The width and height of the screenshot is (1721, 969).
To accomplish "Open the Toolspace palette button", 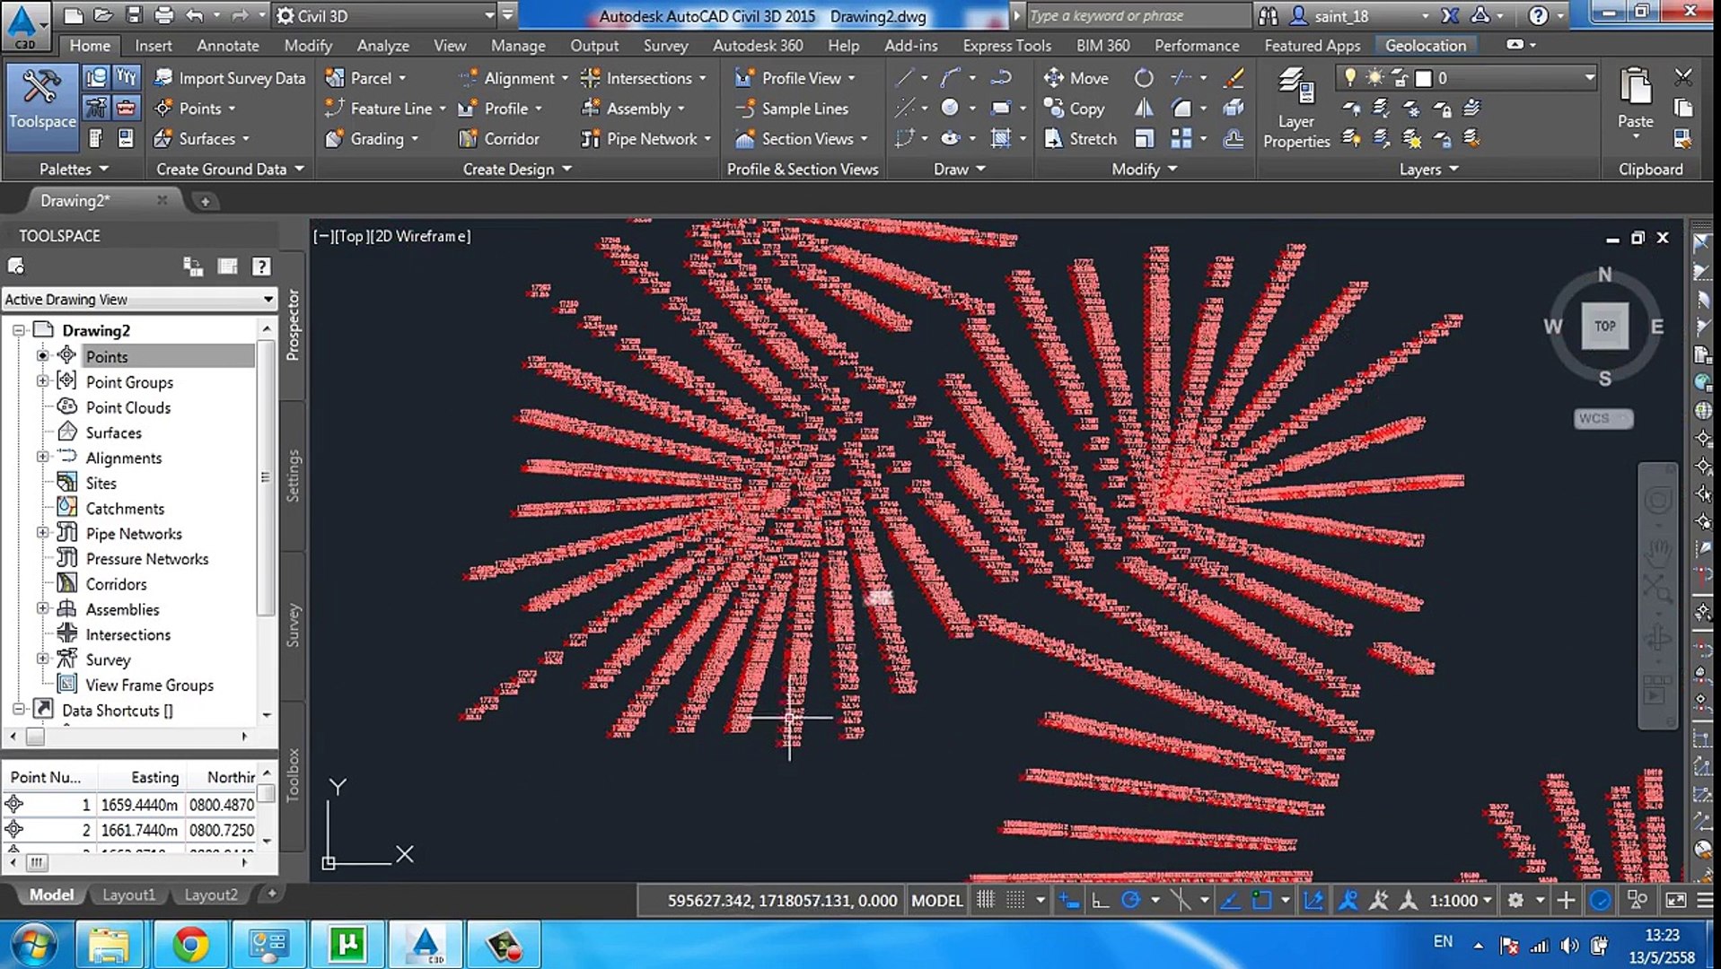I will 41,99.
